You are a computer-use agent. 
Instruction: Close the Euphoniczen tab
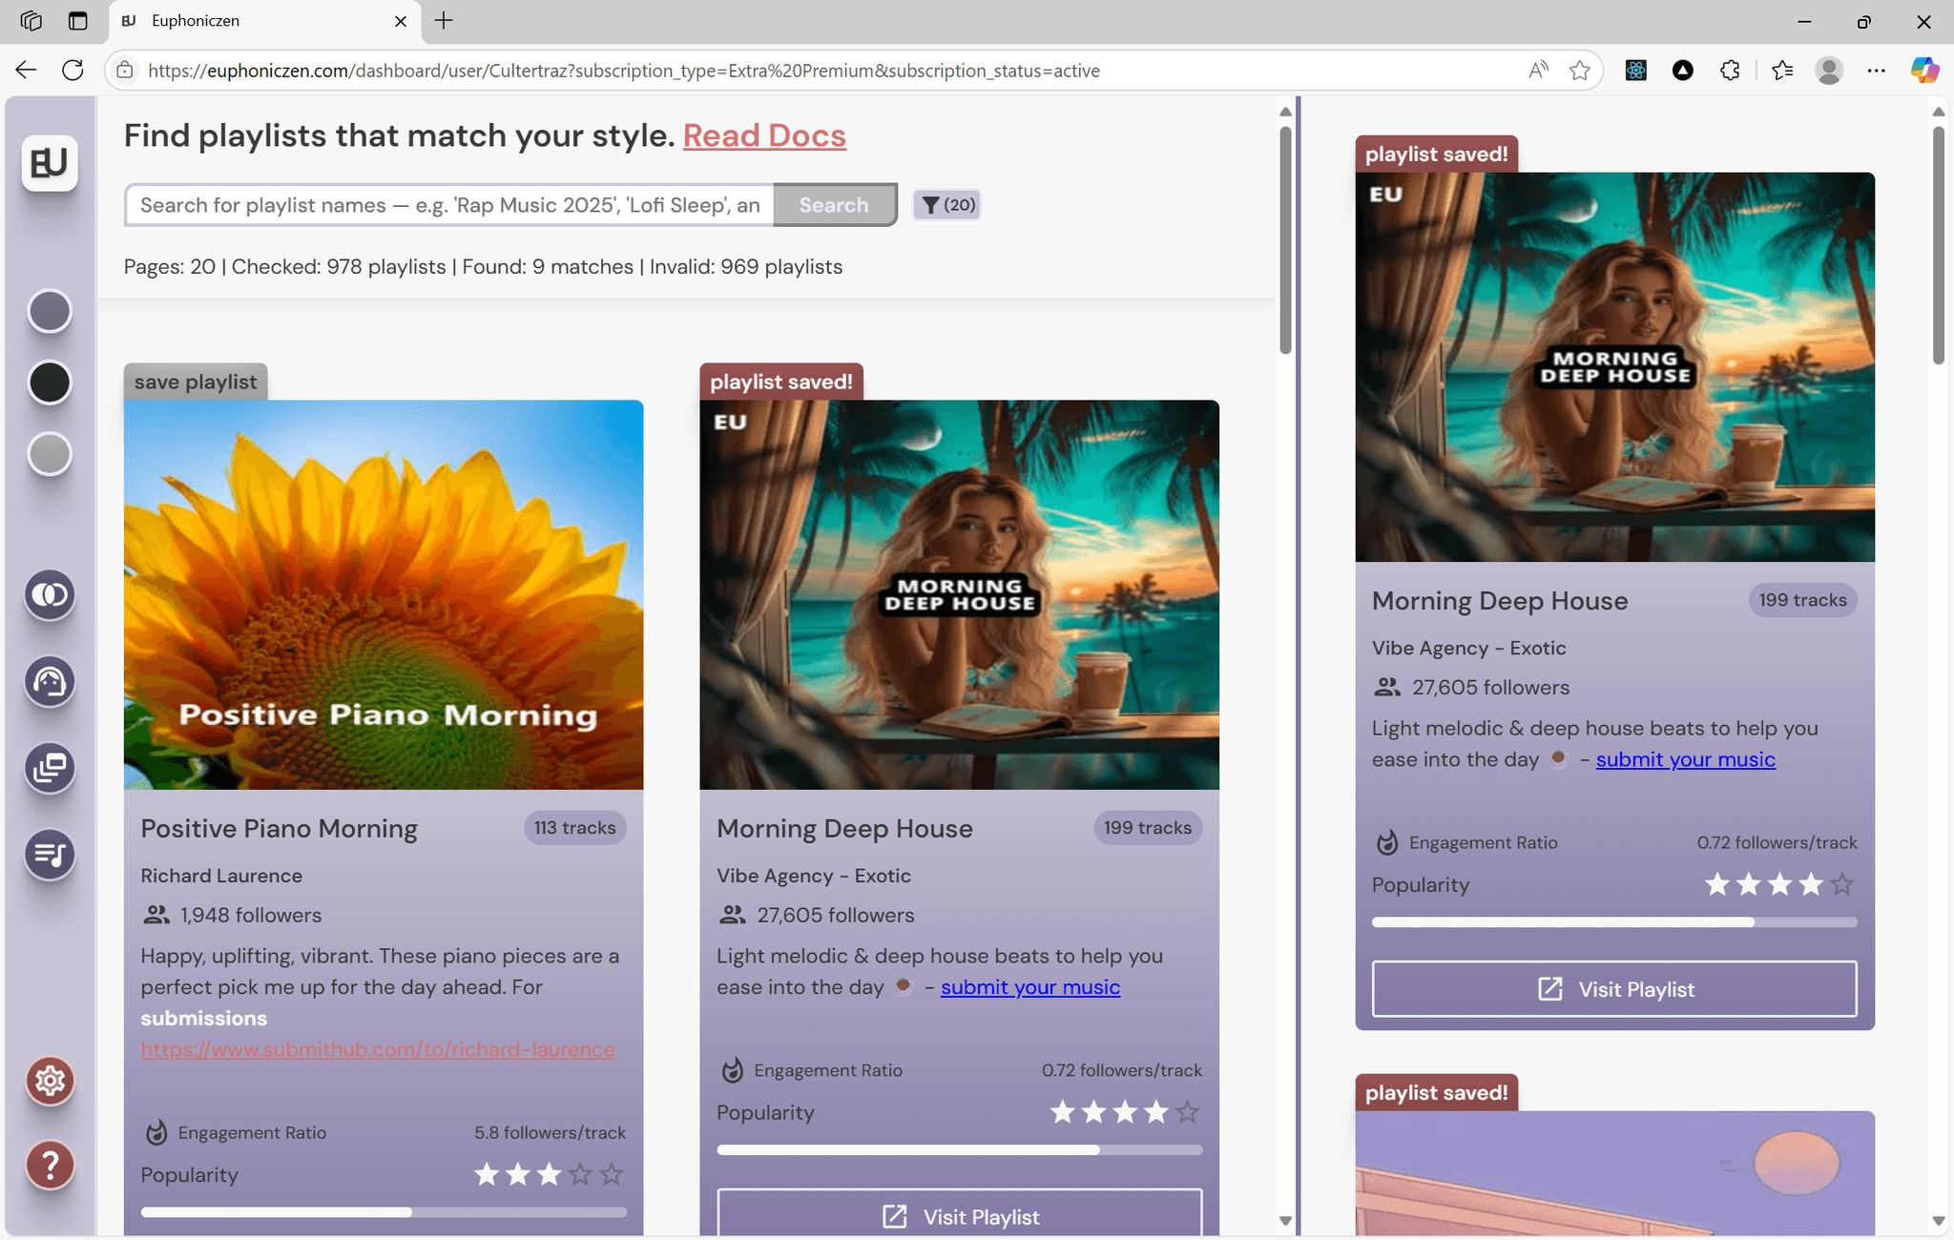point(401,21)
